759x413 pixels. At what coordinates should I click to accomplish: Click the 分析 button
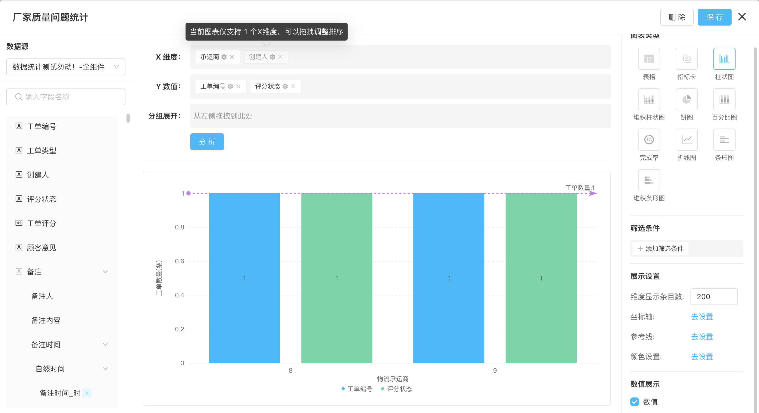coord(207,142)
